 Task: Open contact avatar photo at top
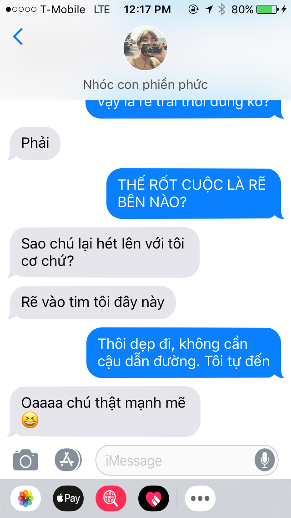145,48
